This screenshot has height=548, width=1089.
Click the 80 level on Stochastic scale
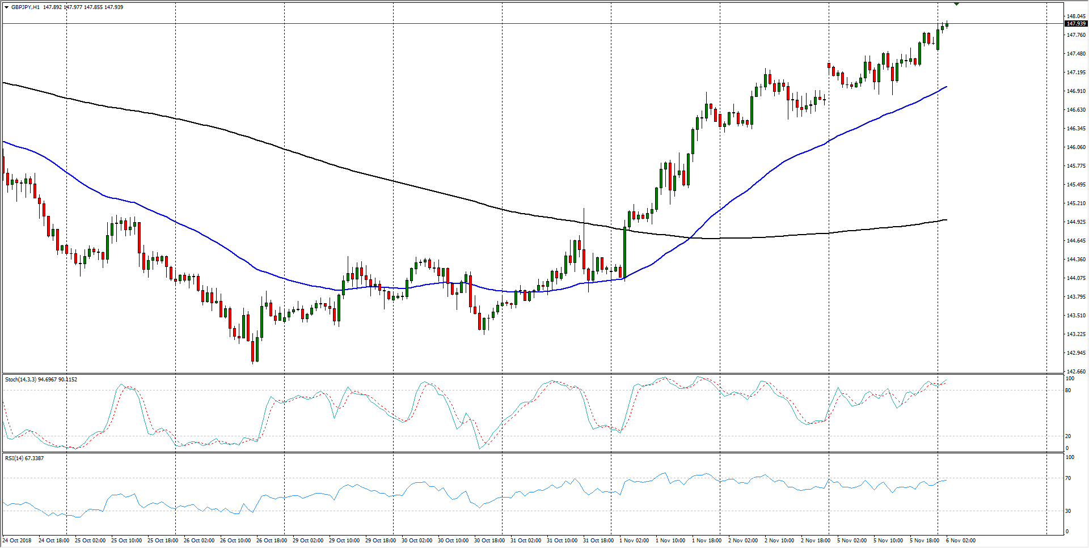pyautogui.click(x=1068, y=390)
